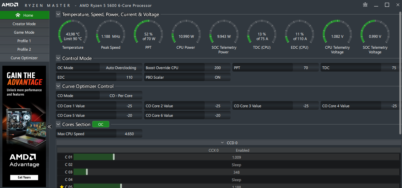This screenshot has height=188, width=402.
Task: Toggle the green OC button in Cores Section
Action: coord(100,124)
